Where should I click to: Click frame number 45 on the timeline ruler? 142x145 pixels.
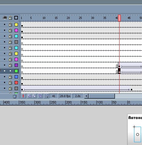pos(129,18)
